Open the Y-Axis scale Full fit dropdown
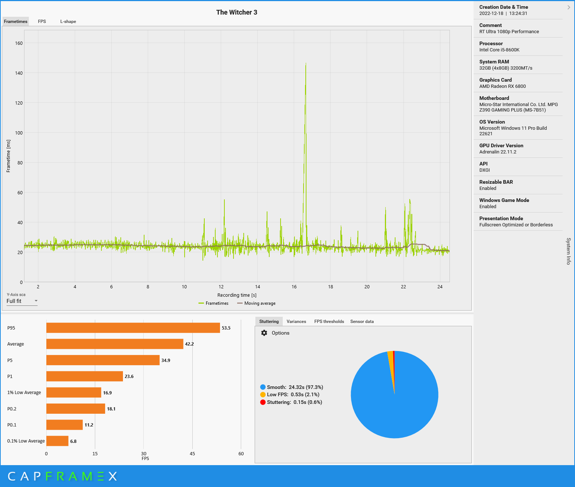This screenshot has height=487, width=575. point(22,301)
